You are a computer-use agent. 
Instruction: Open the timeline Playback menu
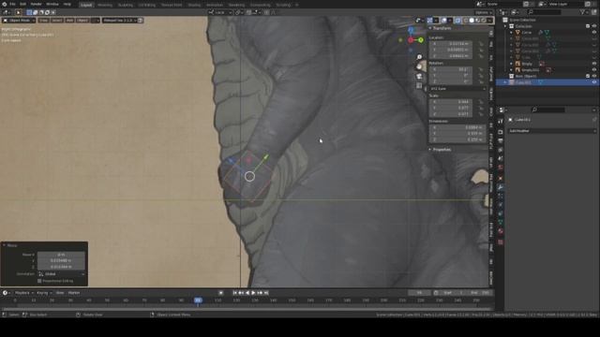pyautogui.click(x=23, y=293)
